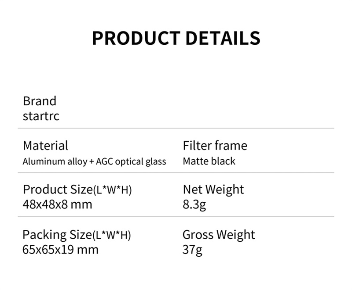The width and height of the screenshot is (352, 290).
Task: Click the Brand label
Action: [x=40, y=101]
